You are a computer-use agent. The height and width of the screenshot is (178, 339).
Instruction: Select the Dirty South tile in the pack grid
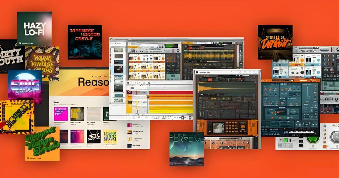pyautogui.click(x=94, y=136)
